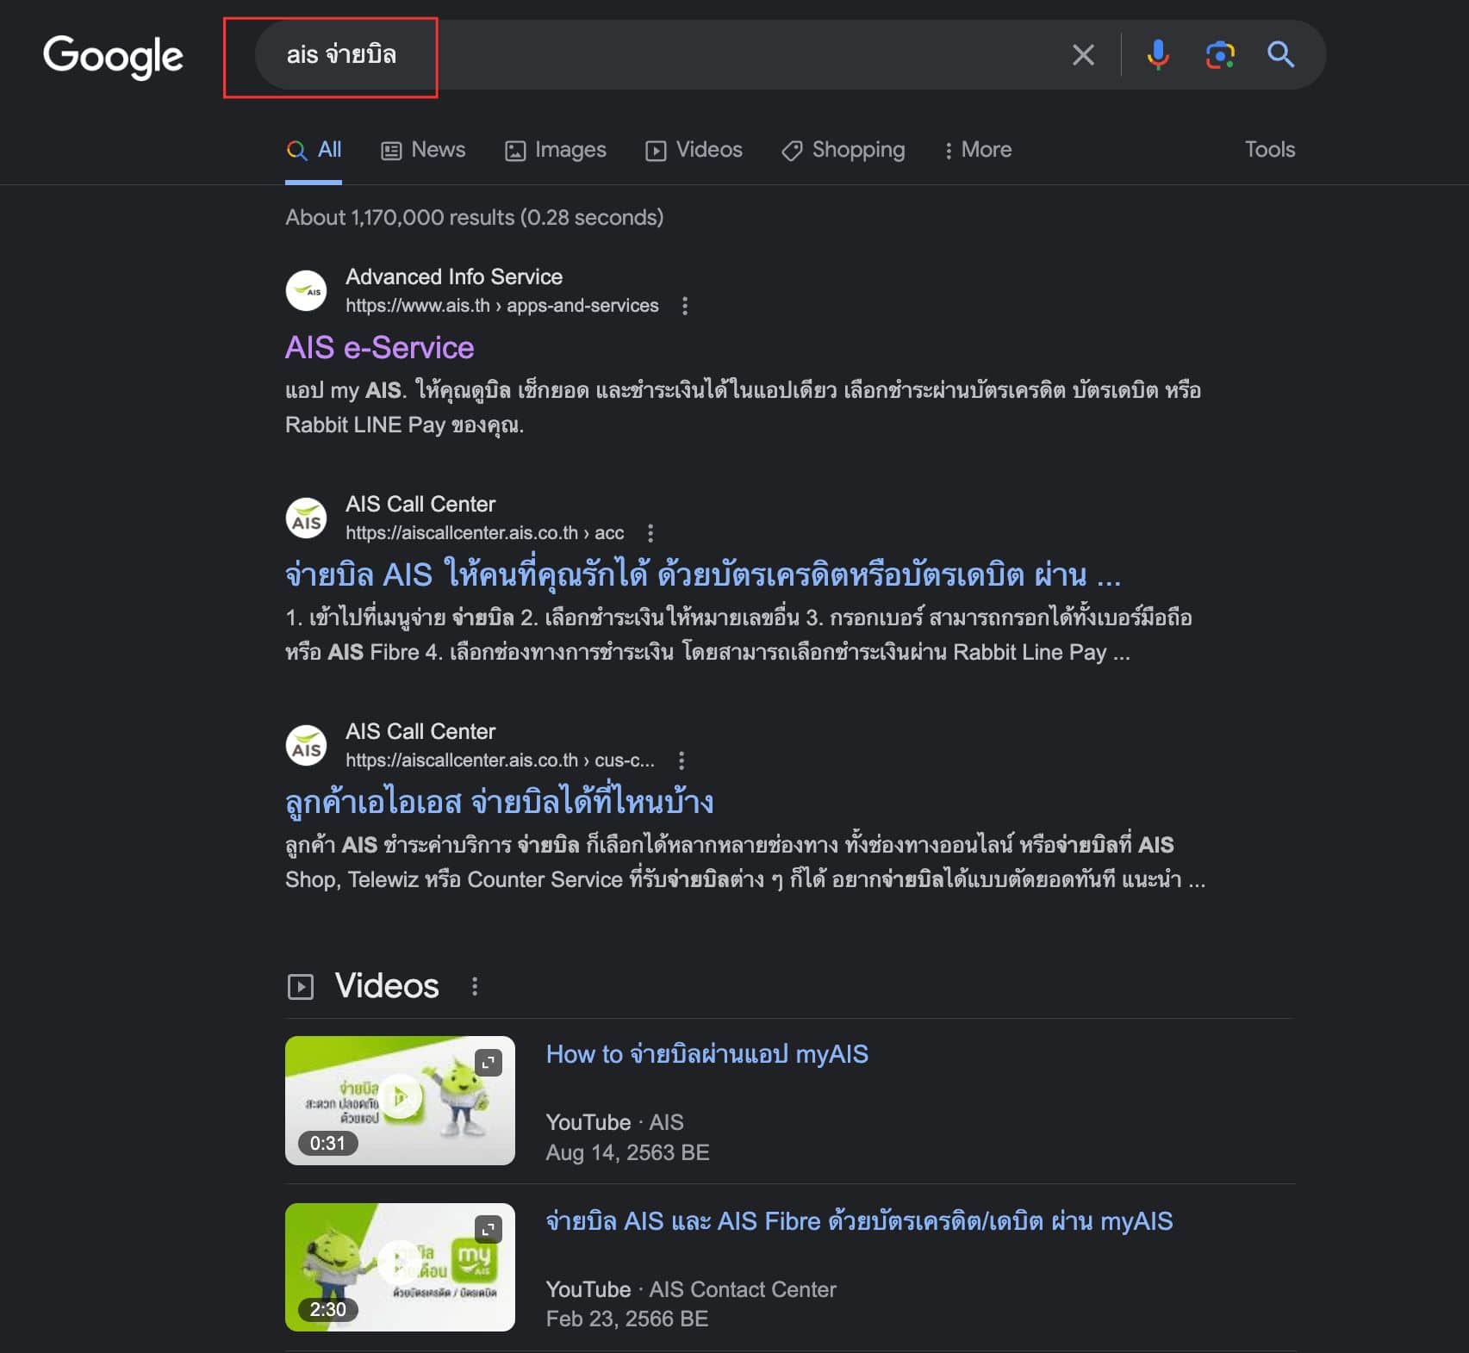1469x1353 pixels.
Task: Open the Videos search tab
Action: (694, 150)
